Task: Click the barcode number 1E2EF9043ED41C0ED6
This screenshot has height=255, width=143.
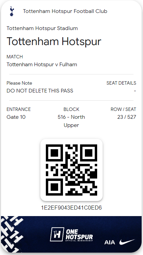Action: (x=71, y=208)
